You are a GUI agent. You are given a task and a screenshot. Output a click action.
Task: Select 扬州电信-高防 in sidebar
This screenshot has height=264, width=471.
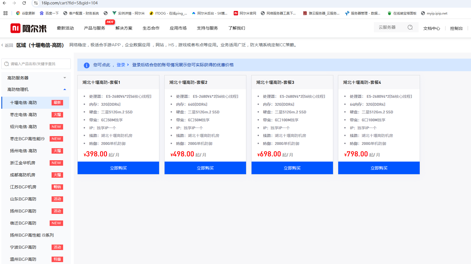(x=35, y=151)
